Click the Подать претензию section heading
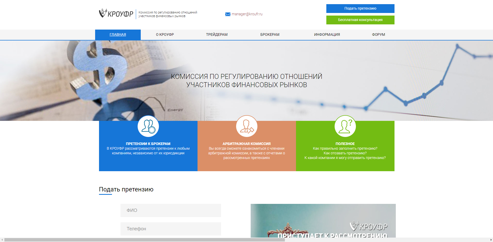This screenshot has height=242, width=493. (126, 189)
